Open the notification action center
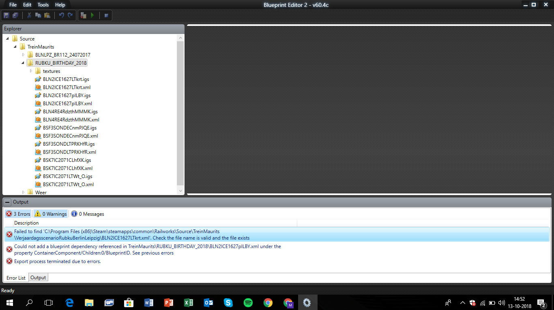554x310 pixels. tap(541, 302)
